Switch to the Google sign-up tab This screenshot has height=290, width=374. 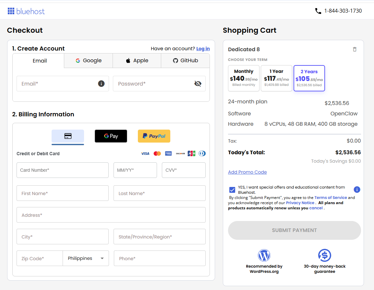click(89, 61)
